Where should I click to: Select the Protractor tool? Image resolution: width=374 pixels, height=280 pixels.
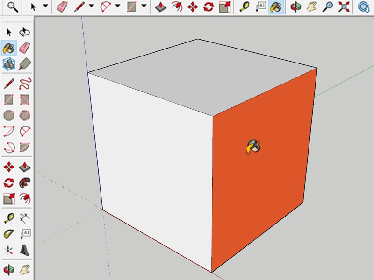point(9,234)
